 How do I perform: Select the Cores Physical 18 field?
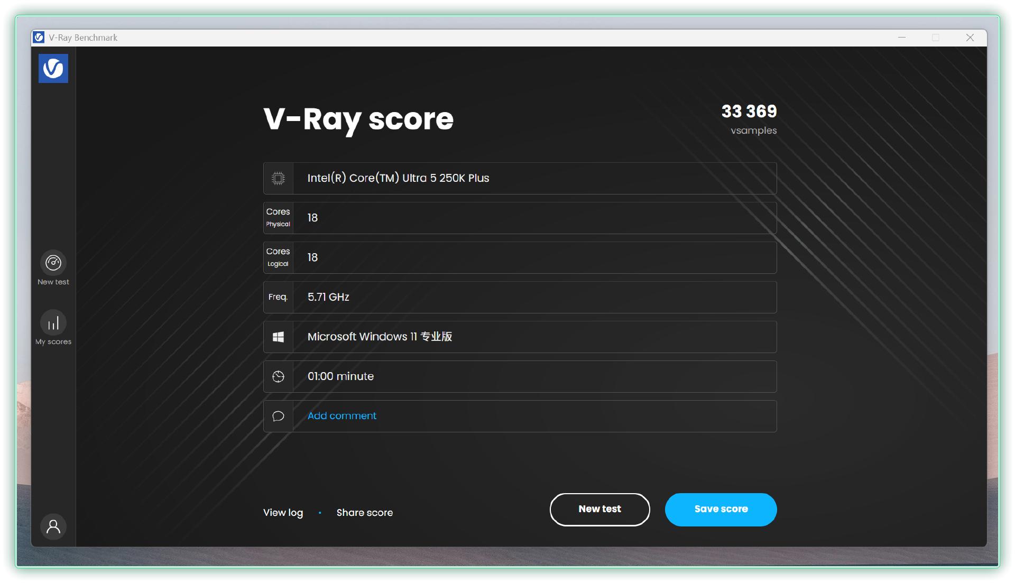[x=534, y=218]
